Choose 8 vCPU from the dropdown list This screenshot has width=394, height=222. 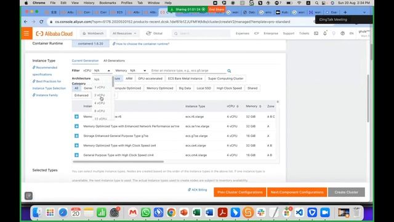(100, 111)
